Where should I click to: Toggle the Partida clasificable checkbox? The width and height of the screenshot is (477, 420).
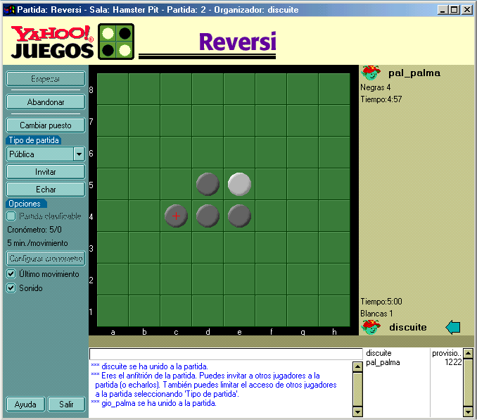11,216
